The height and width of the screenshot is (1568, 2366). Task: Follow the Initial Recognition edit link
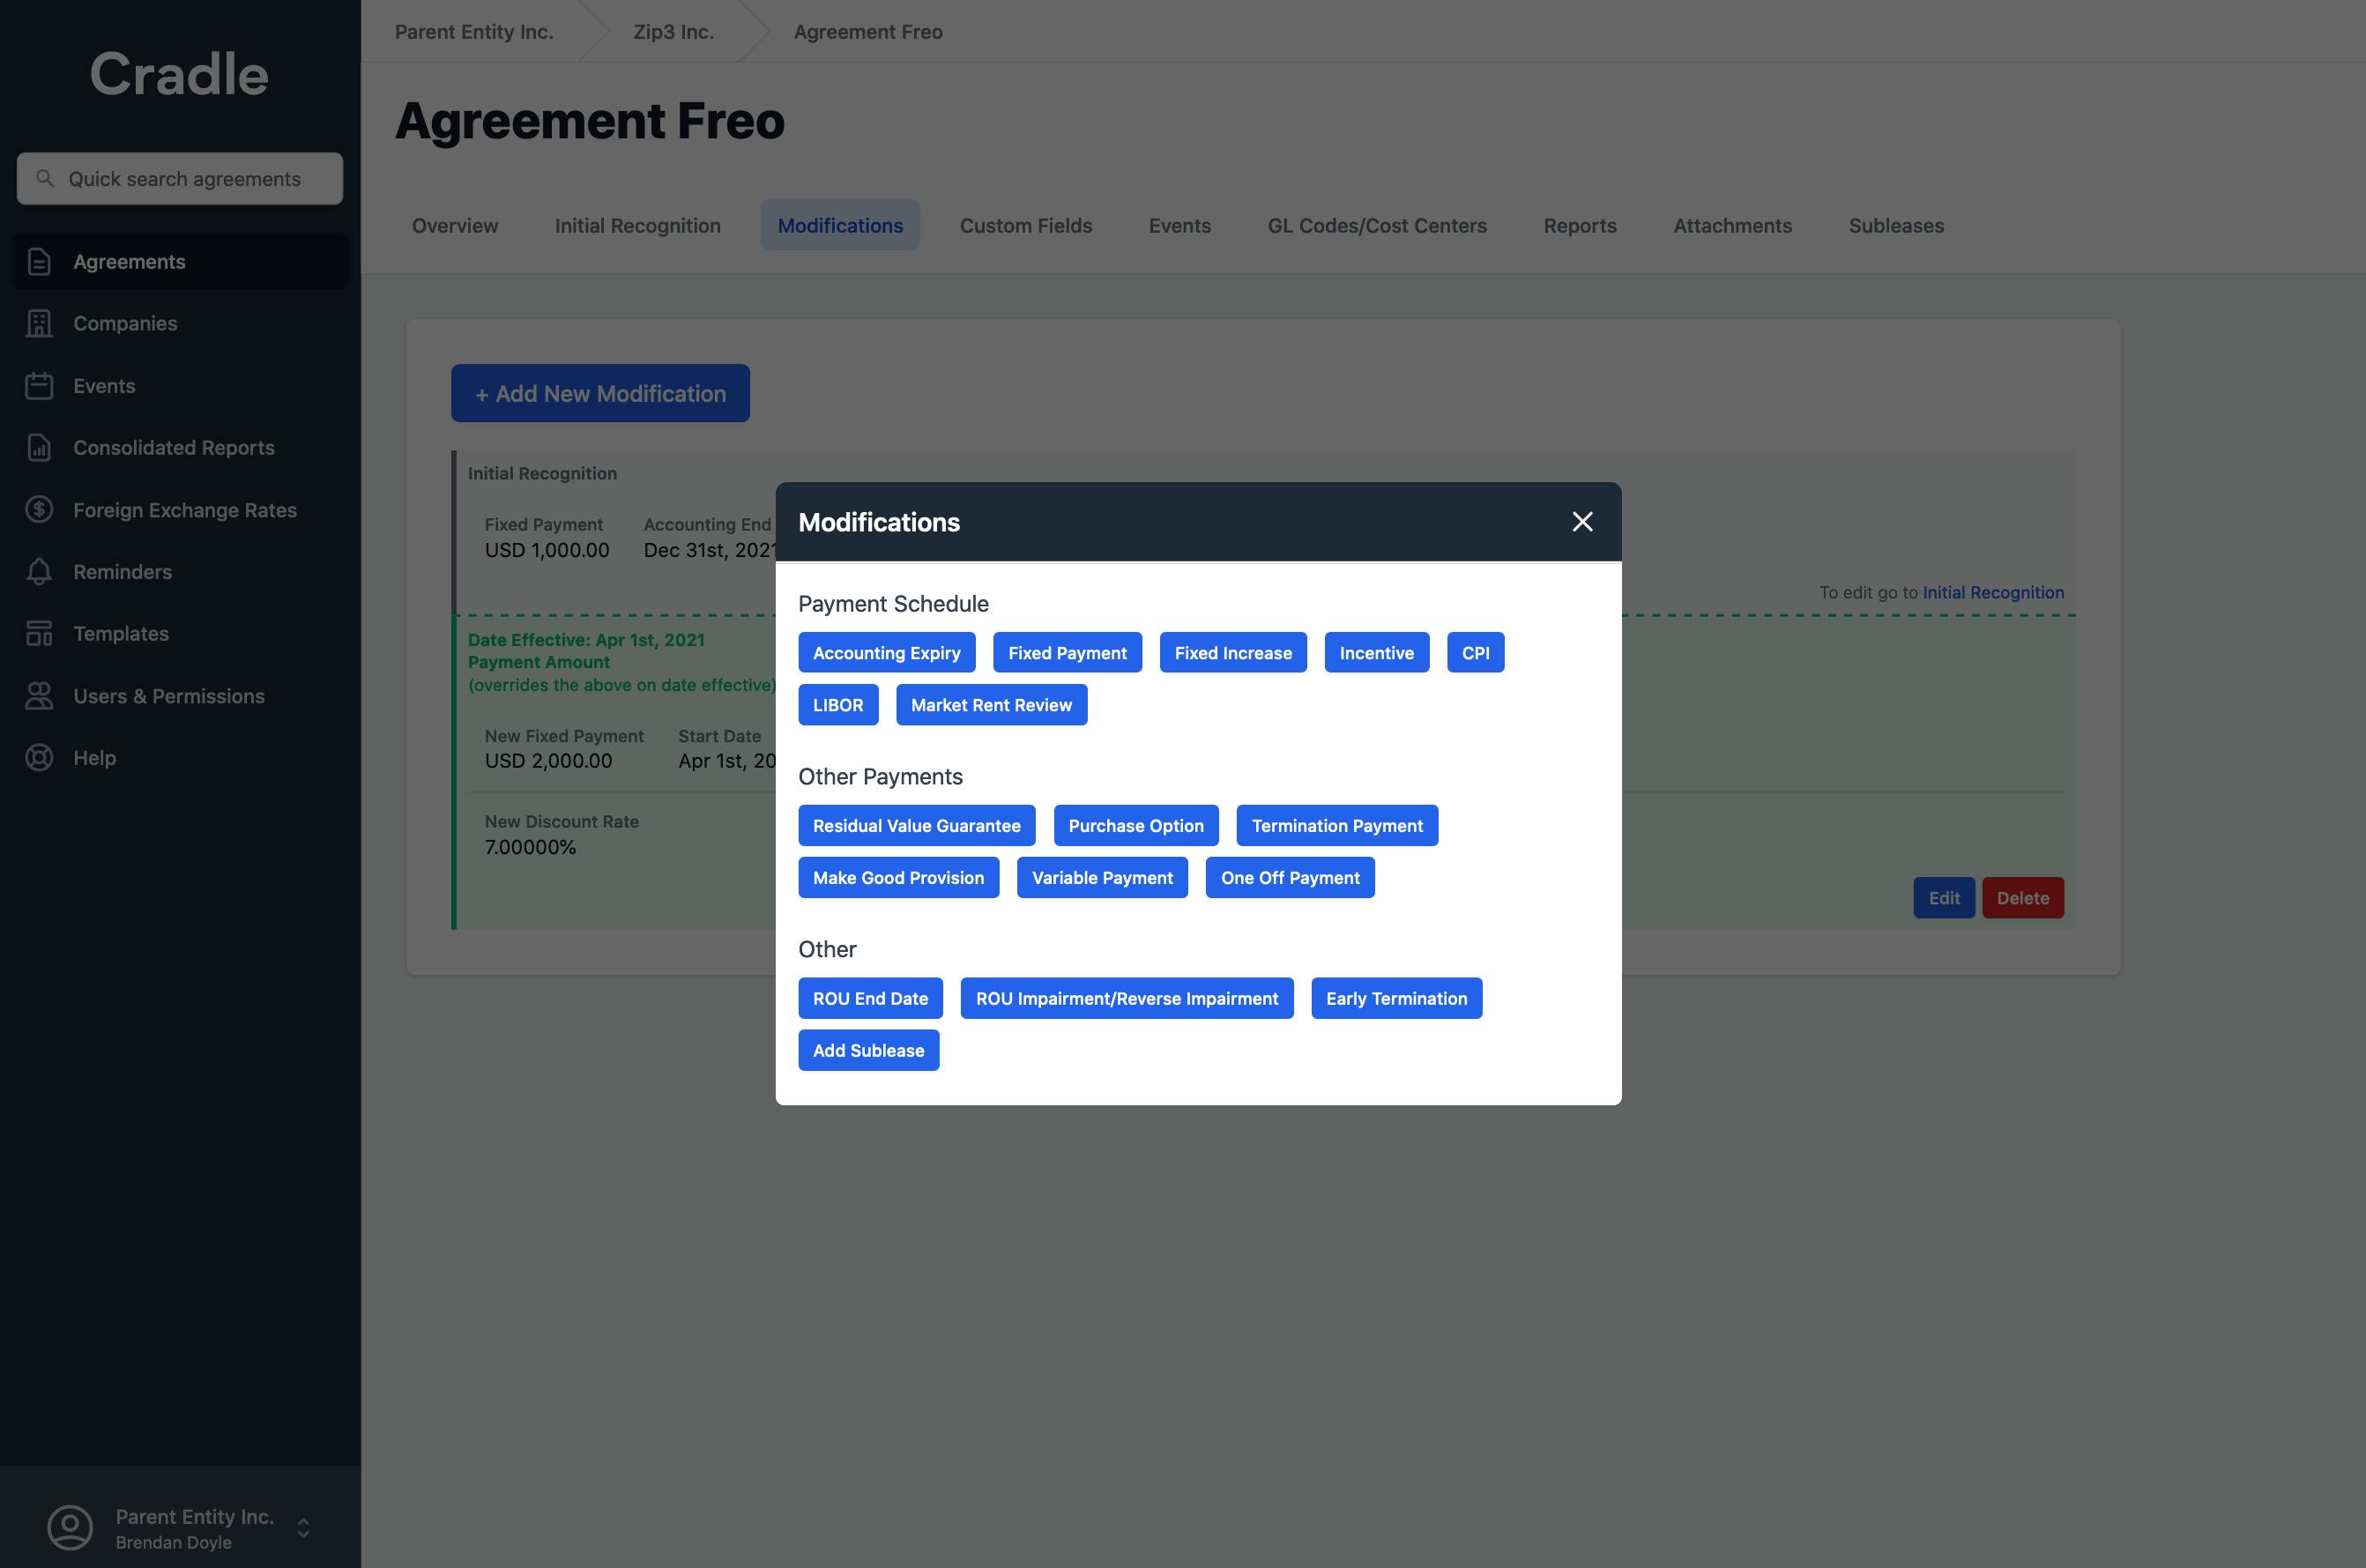(x=1993, y=592)
